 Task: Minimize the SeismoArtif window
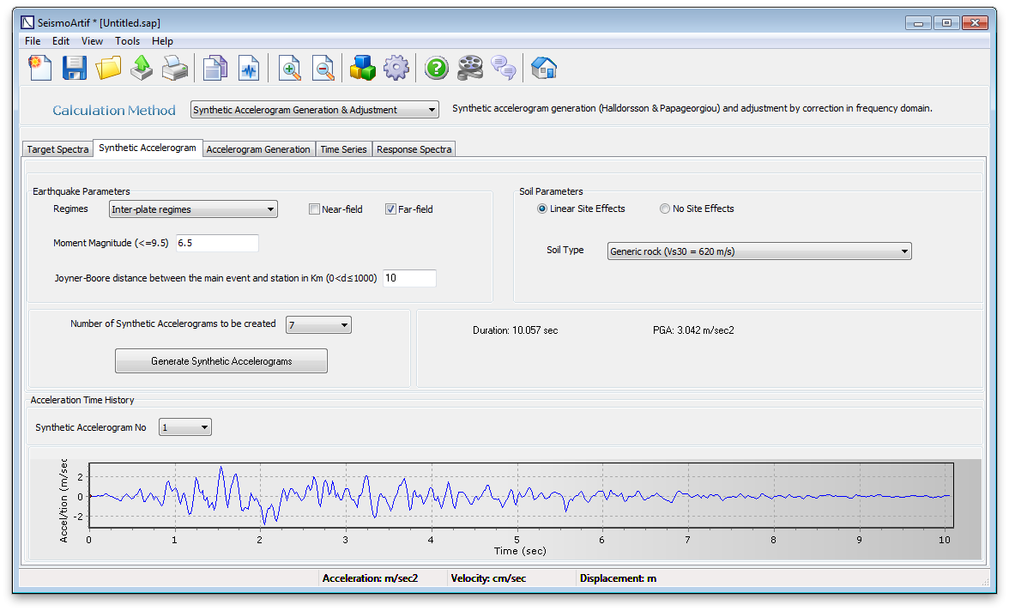pos(918,23)
